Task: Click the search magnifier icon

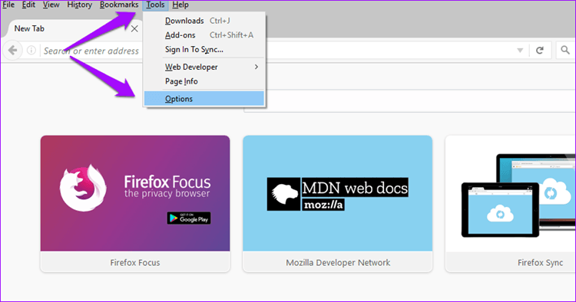Action: point(565,50)
